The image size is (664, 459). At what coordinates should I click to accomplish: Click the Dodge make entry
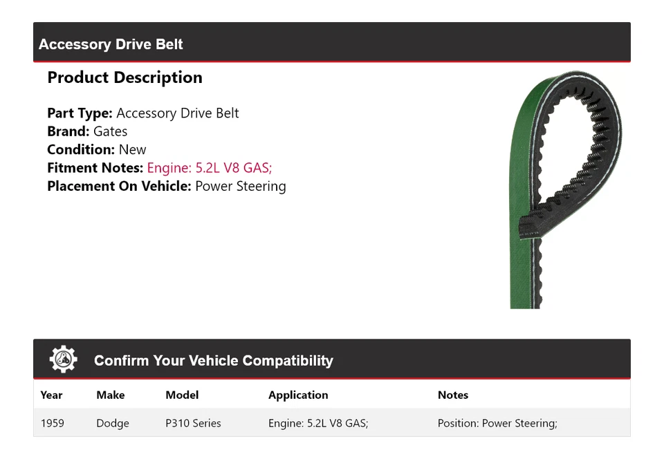113,422
